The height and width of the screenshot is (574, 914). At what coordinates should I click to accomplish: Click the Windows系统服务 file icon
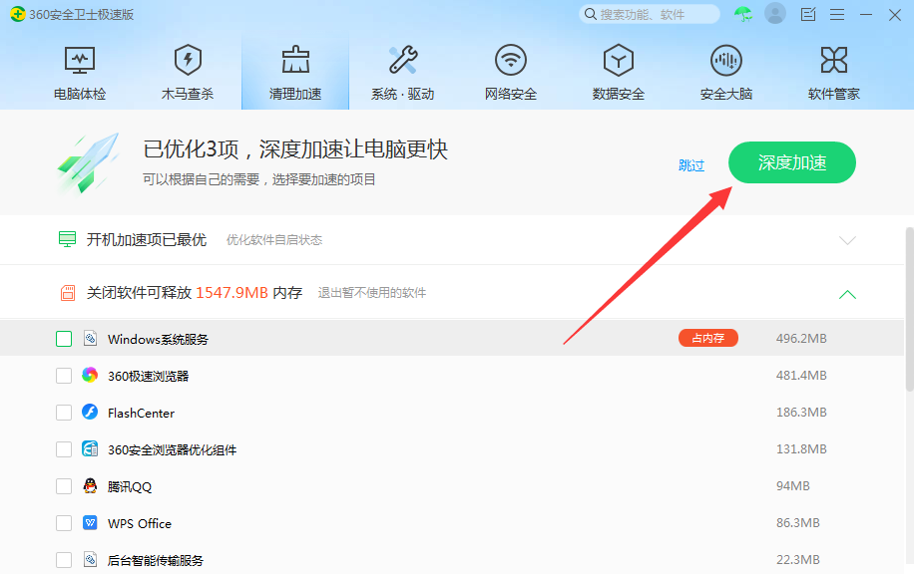click(90, 338)
